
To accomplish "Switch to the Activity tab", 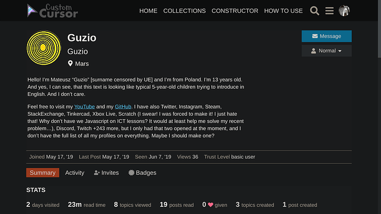I will [x=75, y=173].
